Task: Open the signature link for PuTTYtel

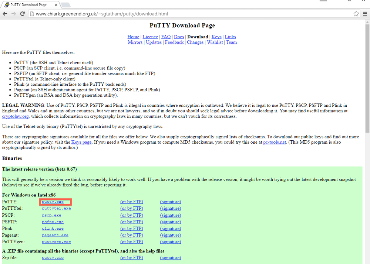Action: pyautogui.click(x=171, y=208)
